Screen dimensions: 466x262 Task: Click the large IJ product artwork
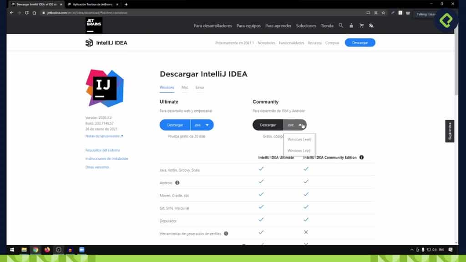(105, 88)
